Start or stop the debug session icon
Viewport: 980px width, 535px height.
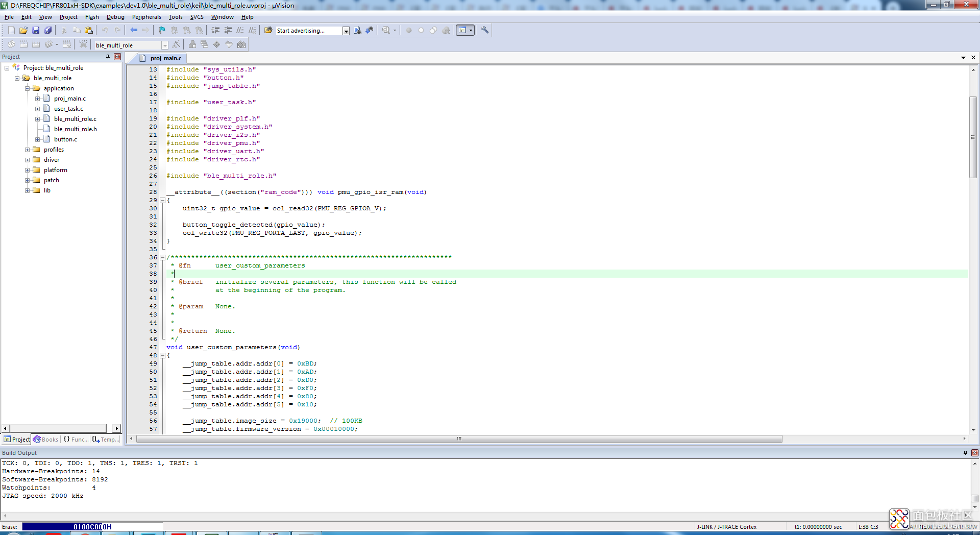click(386, 31)
